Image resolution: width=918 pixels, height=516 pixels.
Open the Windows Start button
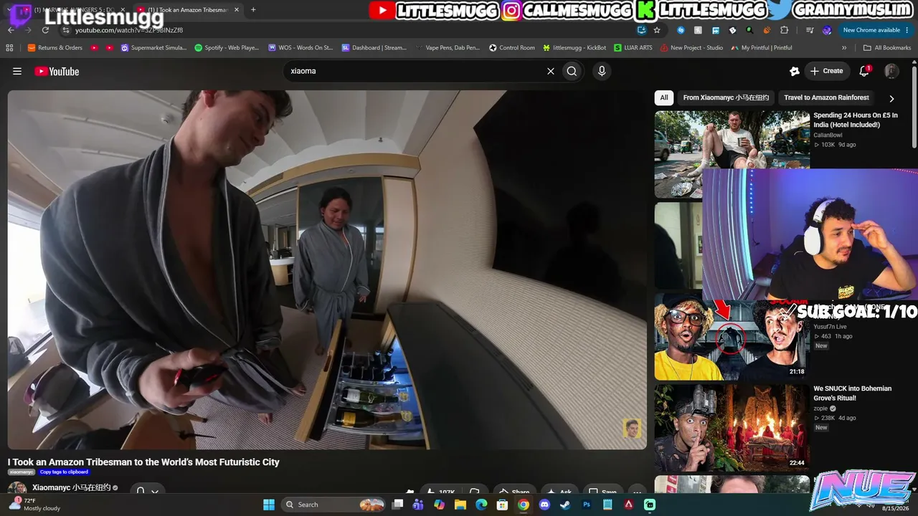(x=269, y=505)
